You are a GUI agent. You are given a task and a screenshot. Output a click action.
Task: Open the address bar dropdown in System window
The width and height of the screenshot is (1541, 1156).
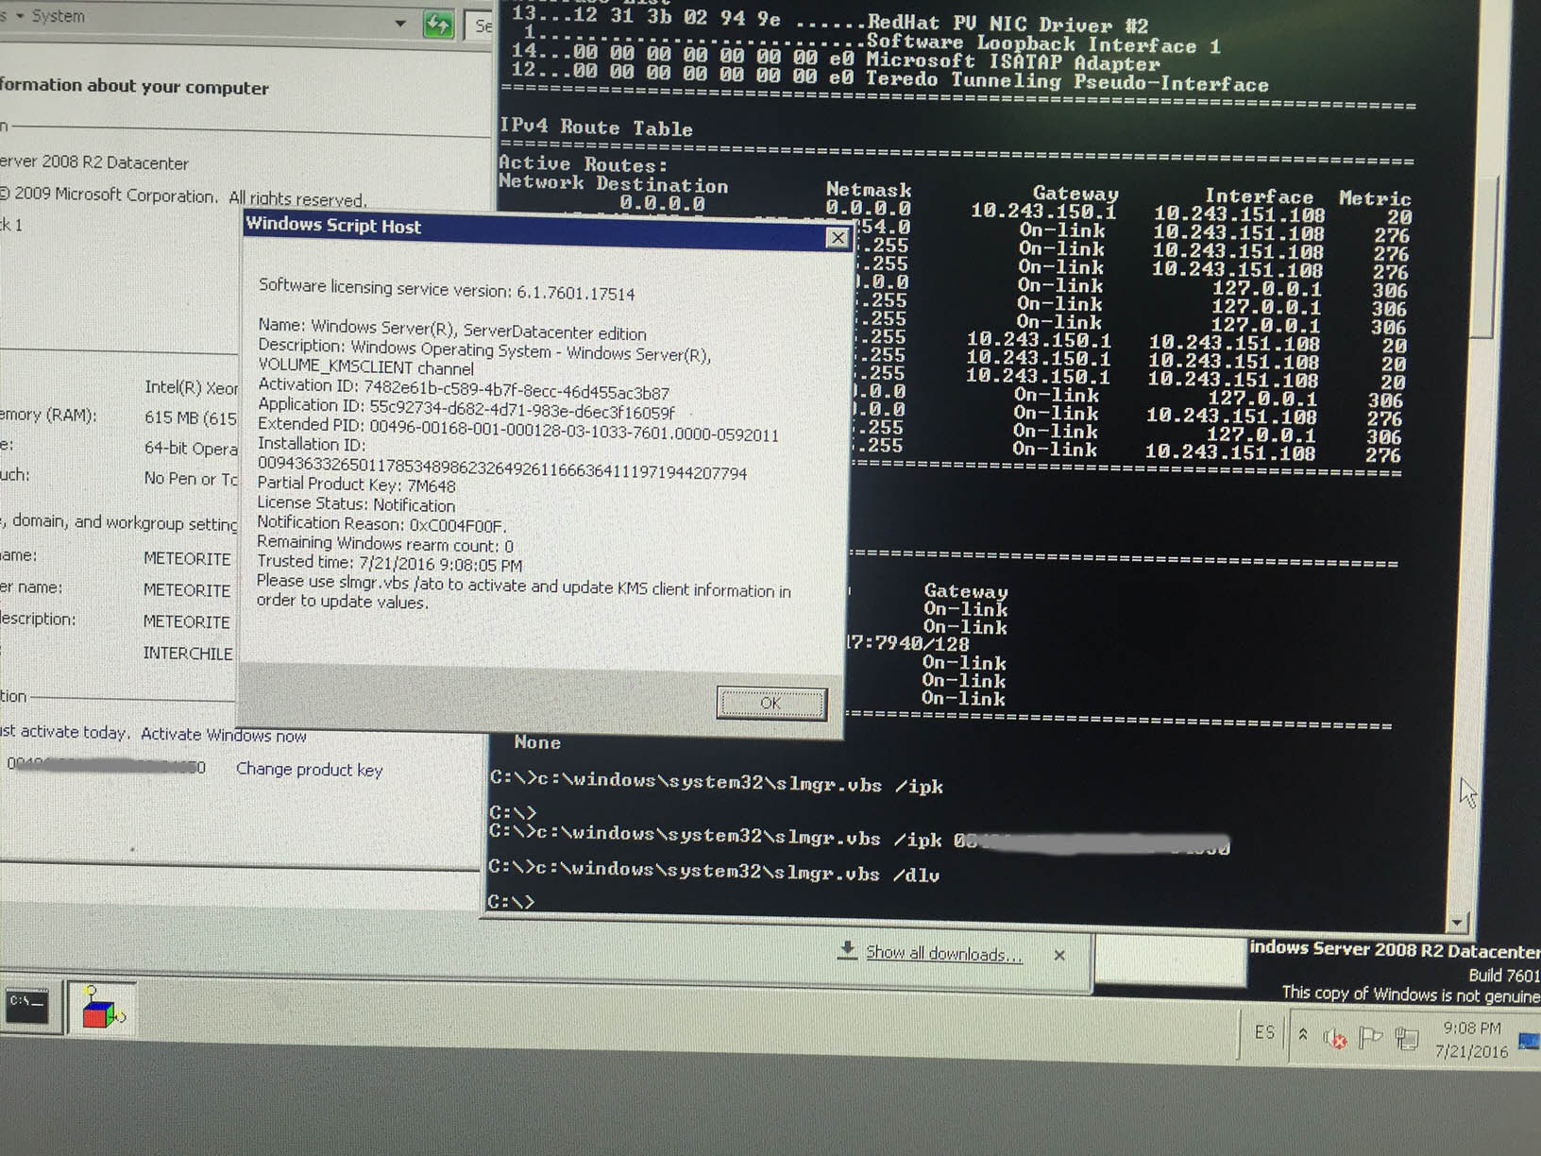(x=400, y=23)
